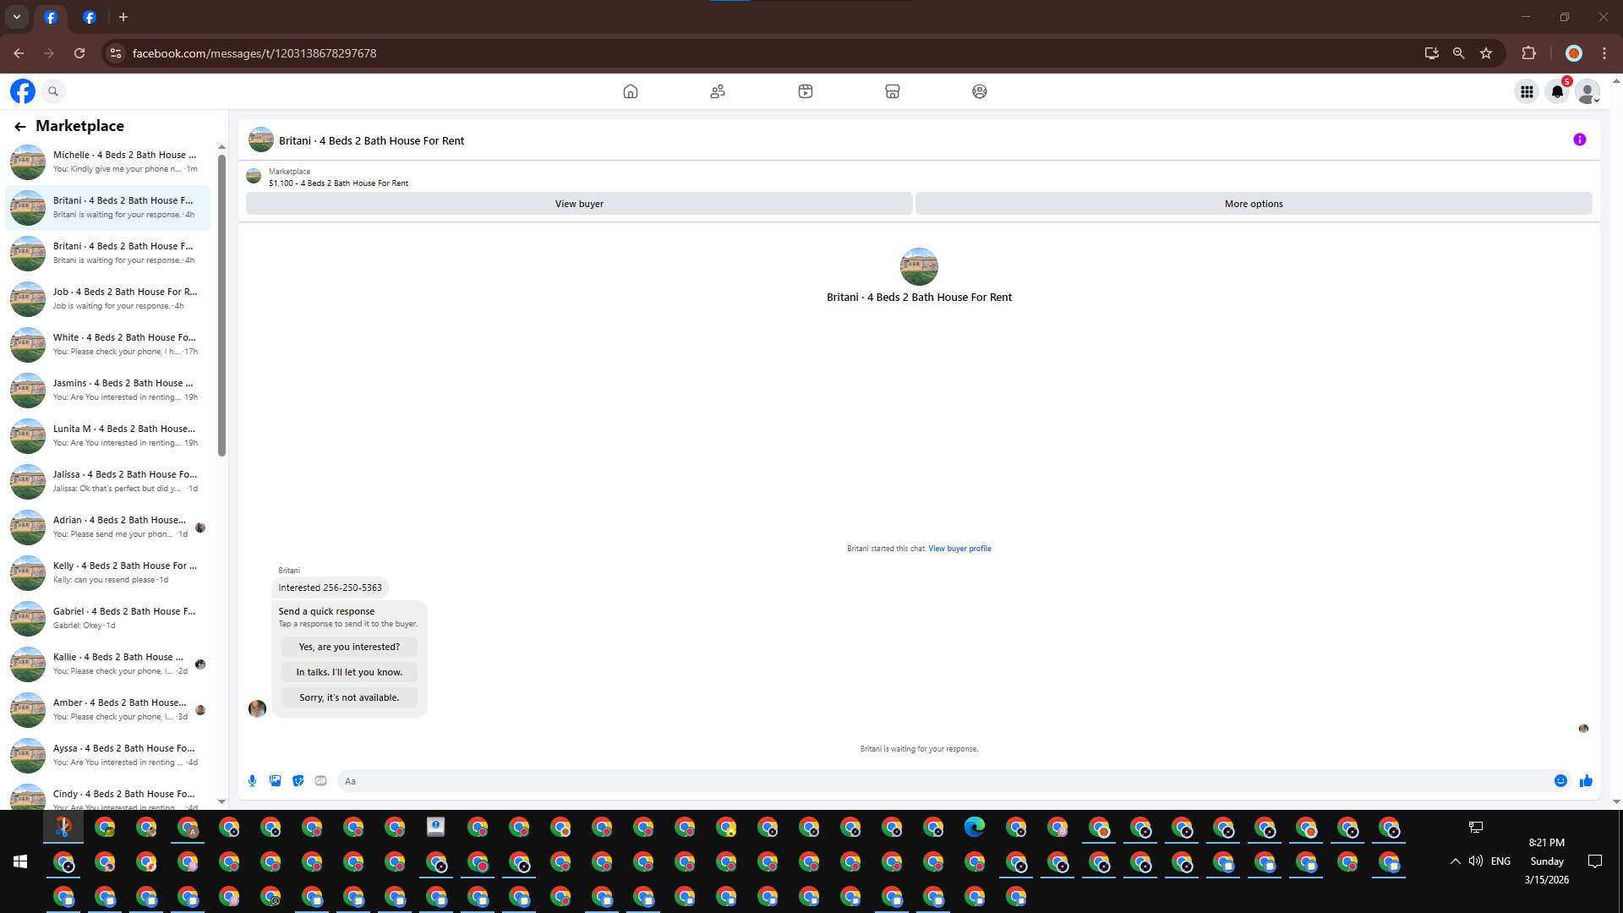The height and width of the screenshot is (913, 1623).
Task: Open the Gabriel conversation
Action: (108, 619)
